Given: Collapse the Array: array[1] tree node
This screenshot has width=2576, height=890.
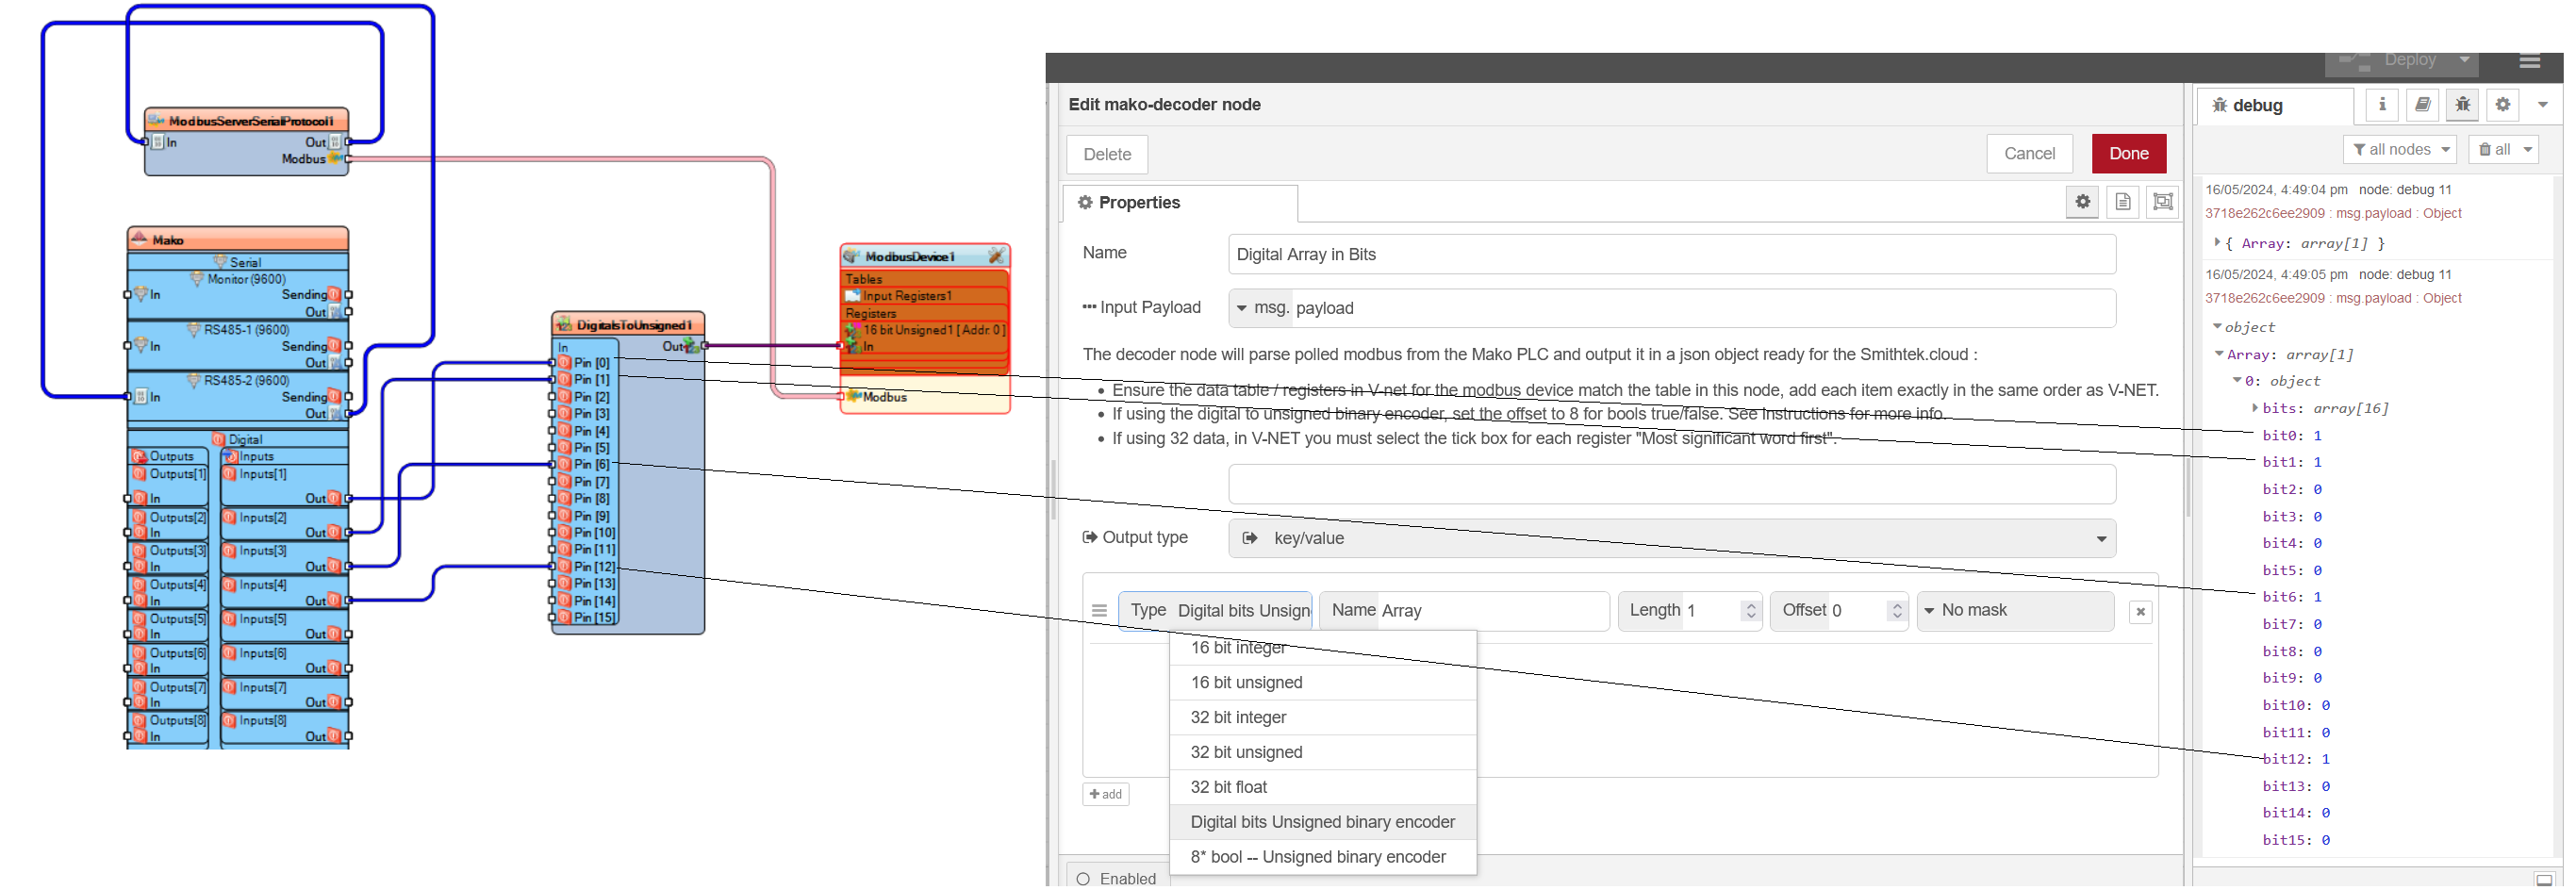Looking at the screenshot, I should (x=2219, y=354).
